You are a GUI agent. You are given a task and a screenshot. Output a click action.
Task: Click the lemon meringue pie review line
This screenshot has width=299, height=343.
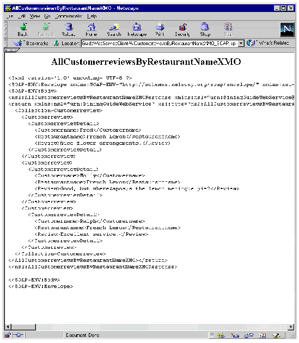(x=137, y=188)
